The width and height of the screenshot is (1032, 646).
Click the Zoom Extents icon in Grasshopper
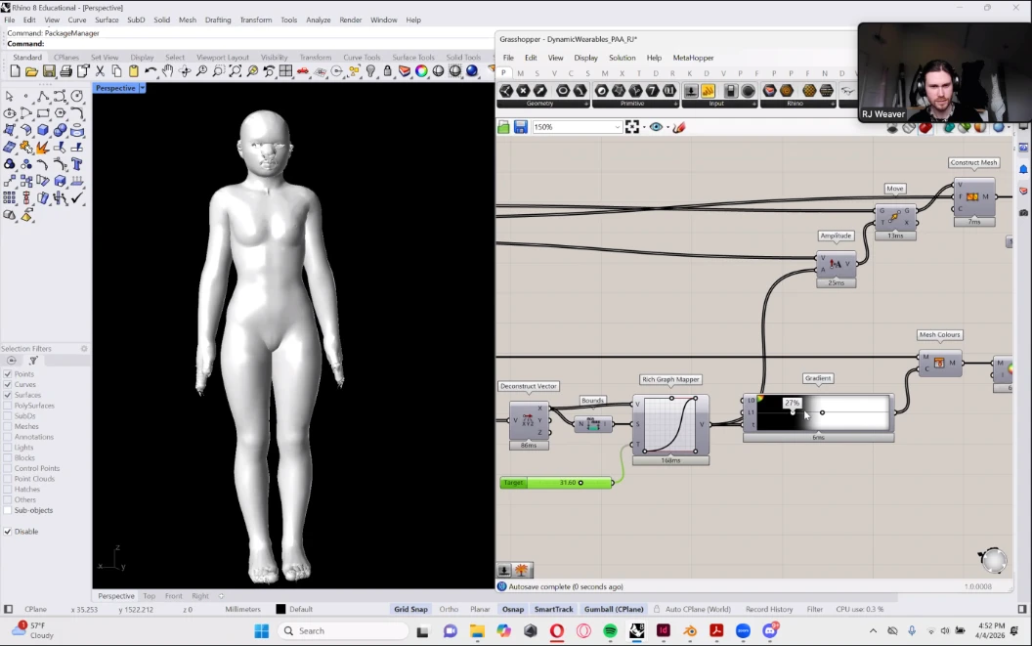tap(632, 127)
